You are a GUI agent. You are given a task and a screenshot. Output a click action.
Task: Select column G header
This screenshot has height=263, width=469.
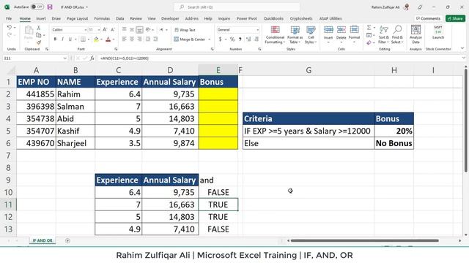(x=309, y=70)
